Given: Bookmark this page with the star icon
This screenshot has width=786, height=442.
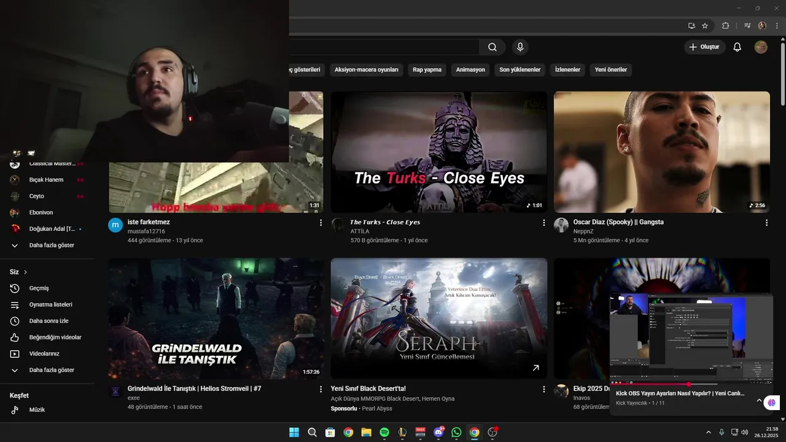Looking at the screenshot, I should [705, 26].
